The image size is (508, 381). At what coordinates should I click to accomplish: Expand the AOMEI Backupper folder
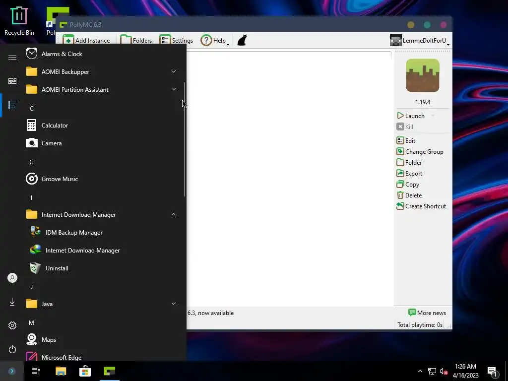pos(102,71)
